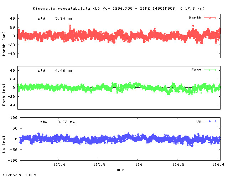Click the '-40' tick on North axis

tap(11, 54)
